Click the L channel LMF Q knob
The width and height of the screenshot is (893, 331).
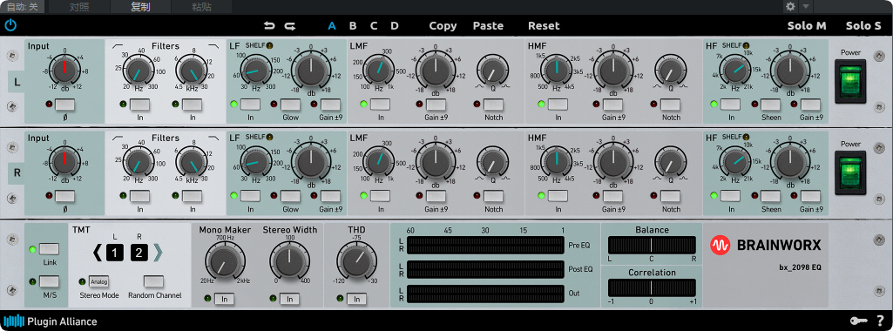click(x=493, y=71)
